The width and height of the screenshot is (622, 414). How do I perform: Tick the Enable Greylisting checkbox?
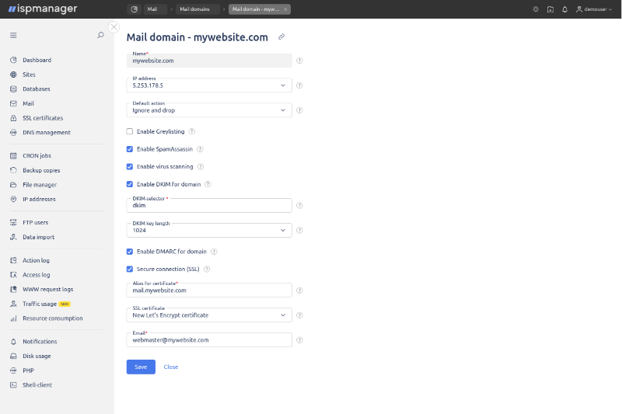tap(130, 131)
